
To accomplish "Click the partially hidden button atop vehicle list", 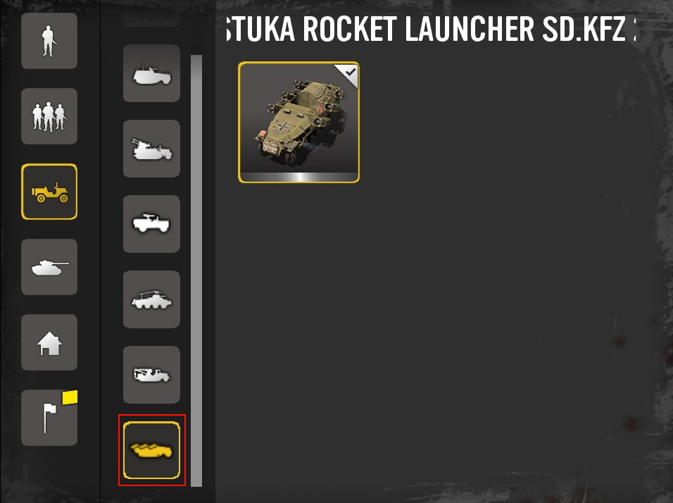I will pos(151,20).
